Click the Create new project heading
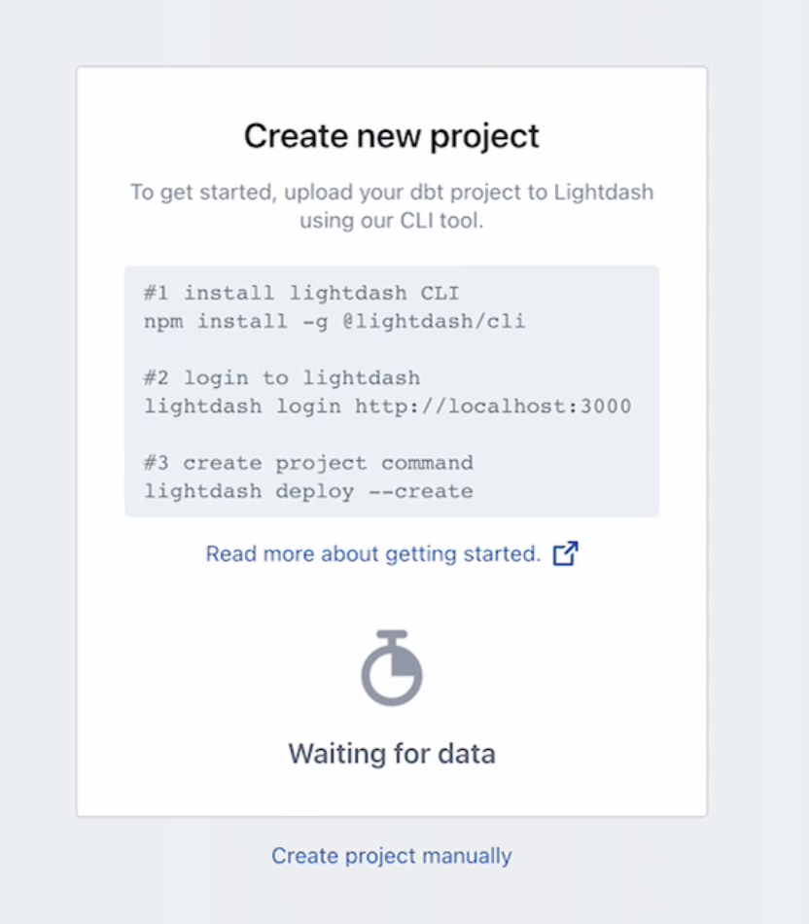Image resolution: width=809 pixels, height=924 pixels. click(391, 135)
